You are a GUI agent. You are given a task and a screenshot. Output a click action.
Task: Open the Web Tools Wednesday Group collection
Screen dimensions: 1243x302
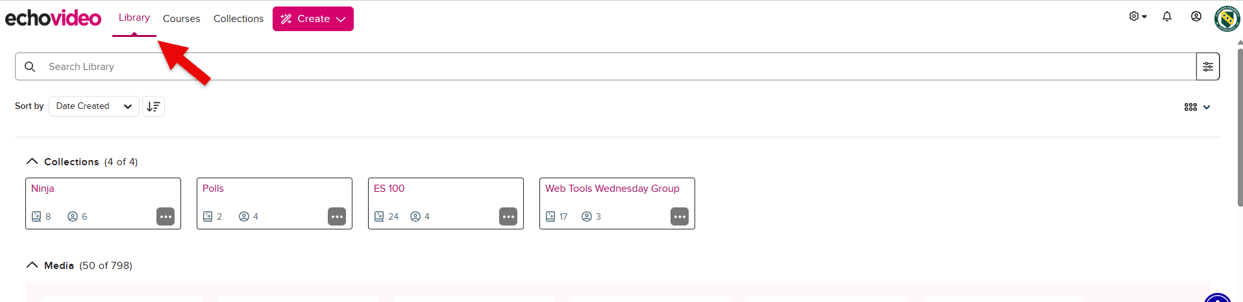[x=612, y=189]
